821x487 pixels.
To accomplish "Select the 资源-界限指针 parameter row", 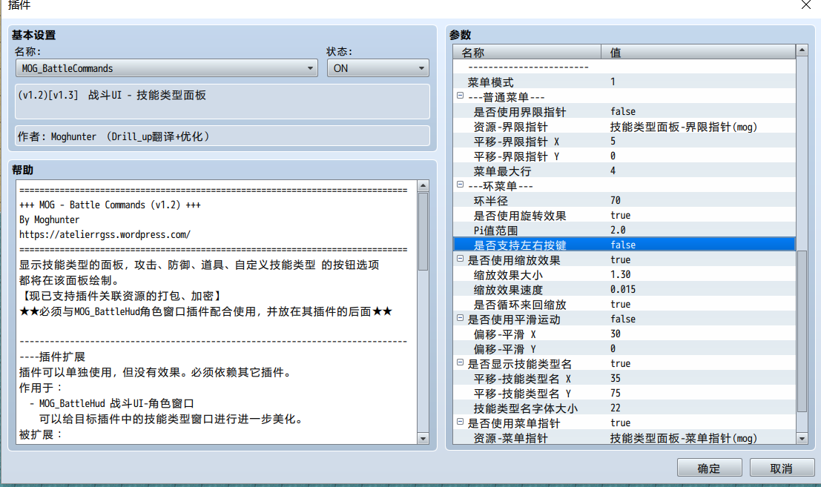I will (x=624, y=127).
